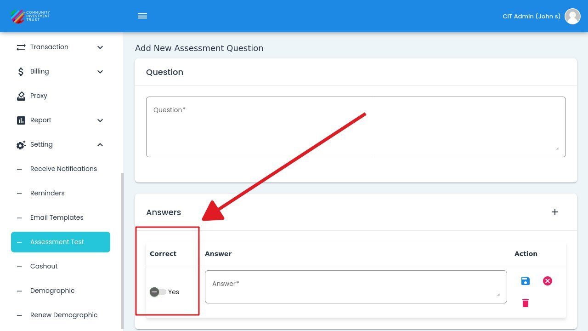Click into the Question text area

[356, 126]
